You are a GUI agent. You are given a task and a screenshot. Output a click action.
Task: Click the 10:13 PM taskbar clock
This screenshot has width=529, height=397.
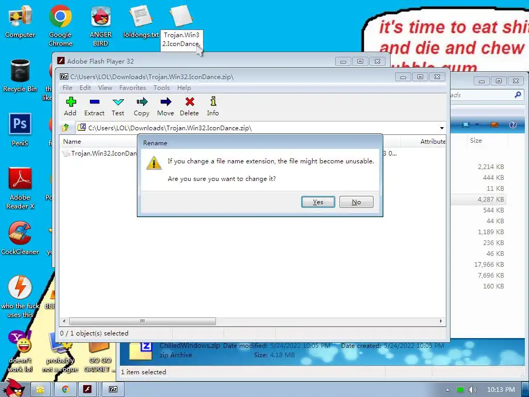[x=501, y=390]
